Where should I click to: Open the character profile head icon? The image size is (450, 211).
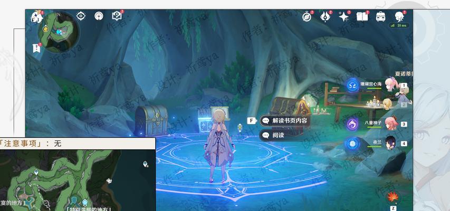(399, 17)
